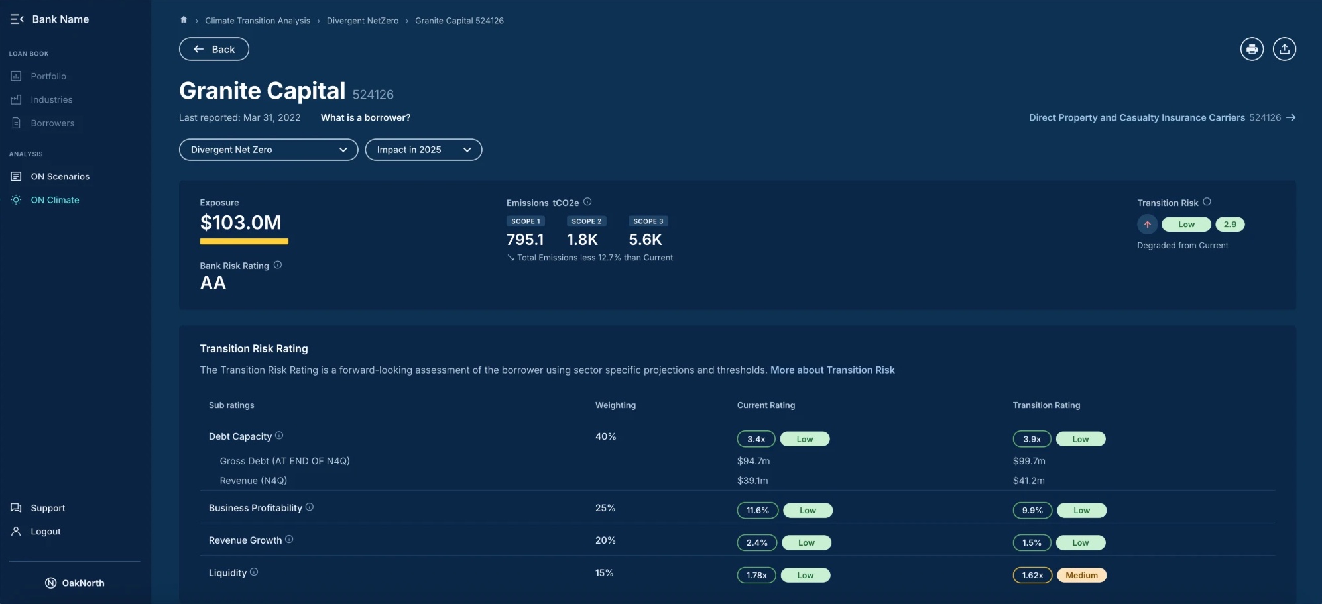Open Portfolio in sidebar
The width and height of the screenshot is (1322, 604).
click(48, 76)
